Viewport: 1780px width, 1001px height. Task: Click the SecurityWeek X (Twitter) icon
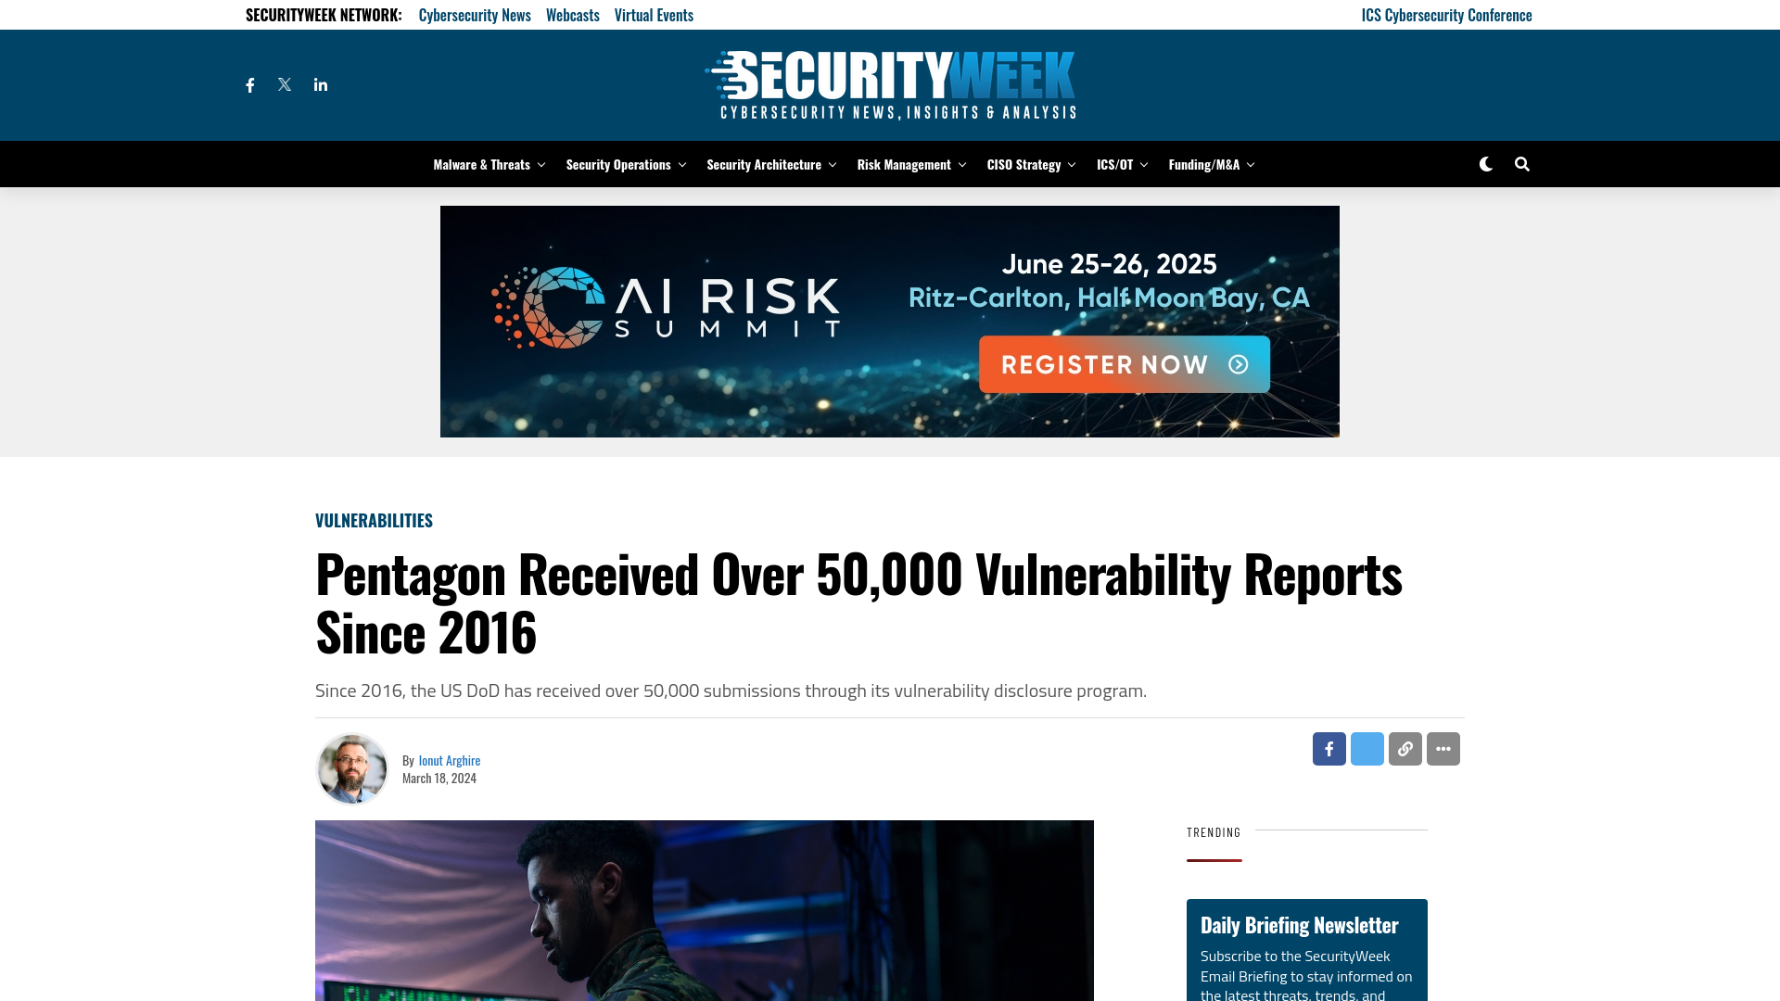[284, 84]
